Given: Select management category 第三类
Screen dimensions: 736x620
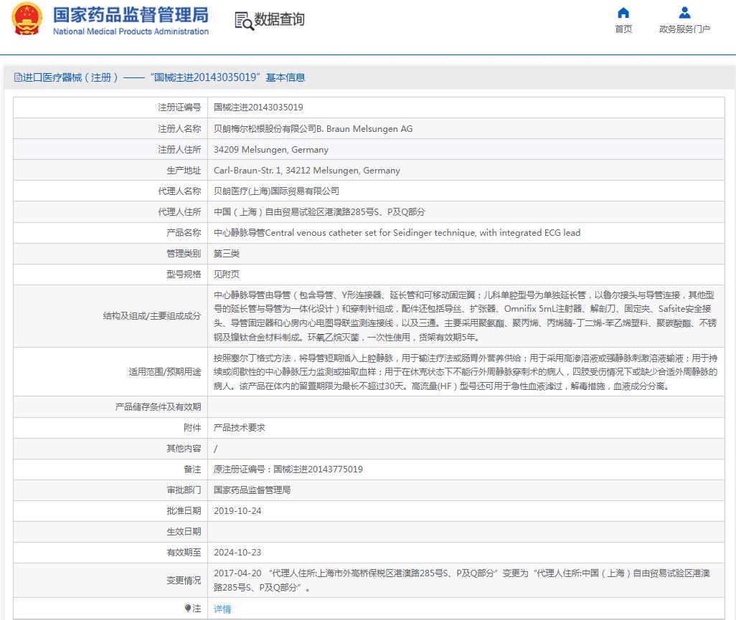Looking at the screenshot, I should [226, 253].
